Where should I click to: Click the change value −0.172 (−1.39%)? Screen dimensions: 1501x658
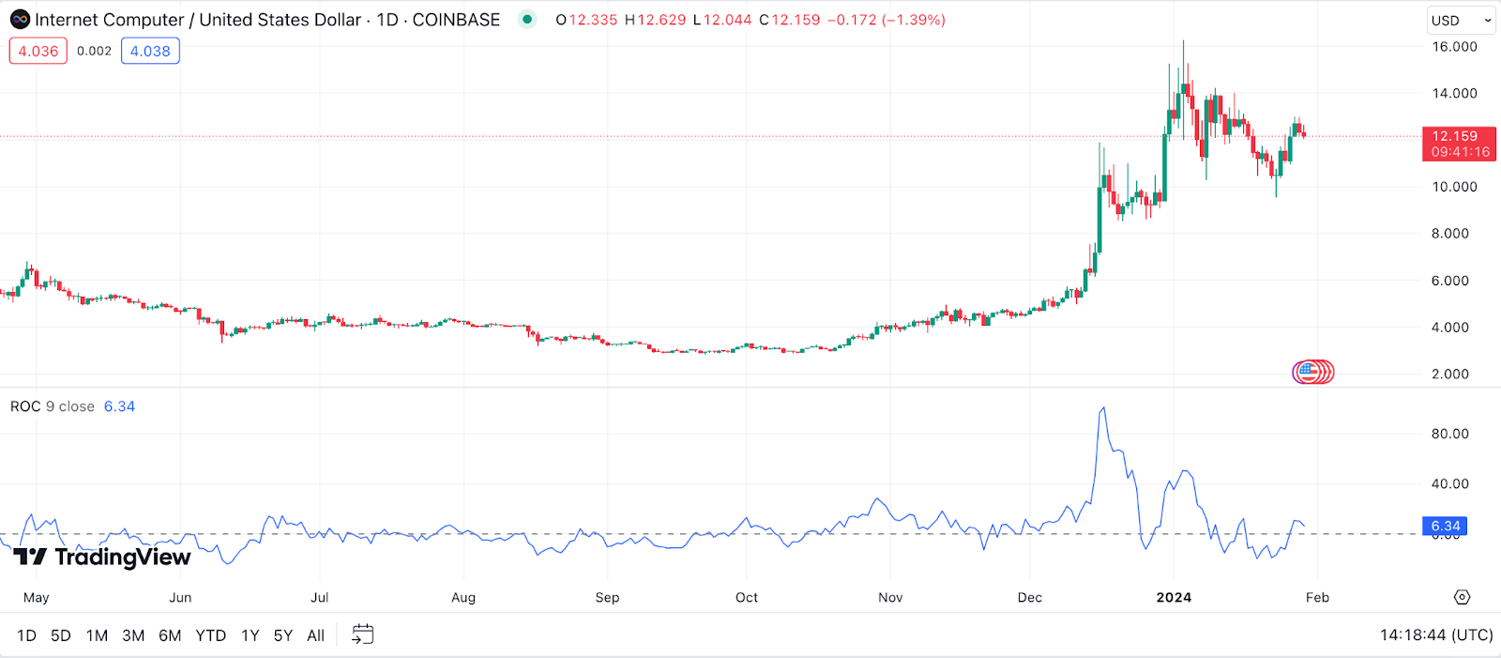pyautogui.click(x=887, y=20)
